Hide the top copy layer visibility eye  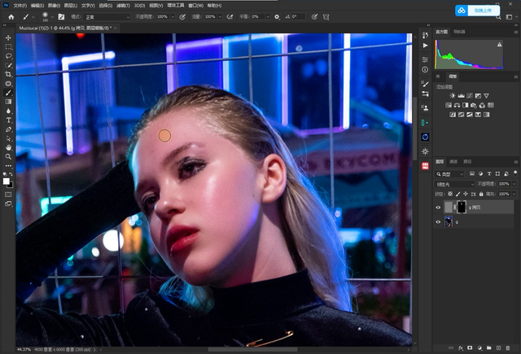click(438, 208)
